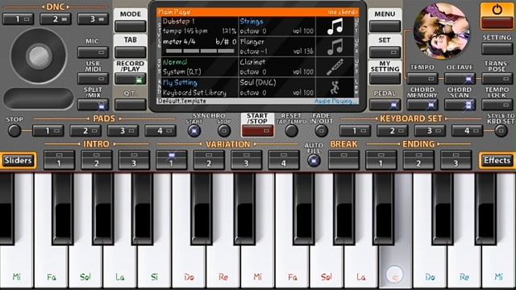516x290 pixels.
Task: Open the SET button
Action: point(385,52)
